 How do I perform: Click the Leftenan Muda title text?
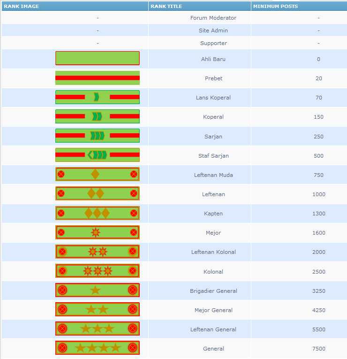pos(213,175)
